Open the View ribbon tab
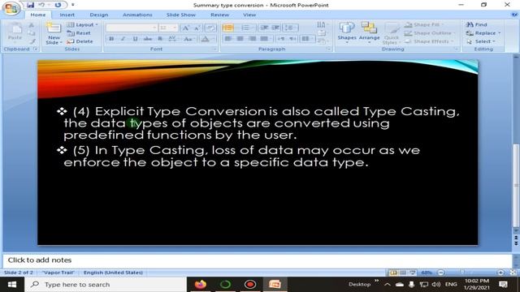Viewport: 520px width, 292px height. pos(249,15)
